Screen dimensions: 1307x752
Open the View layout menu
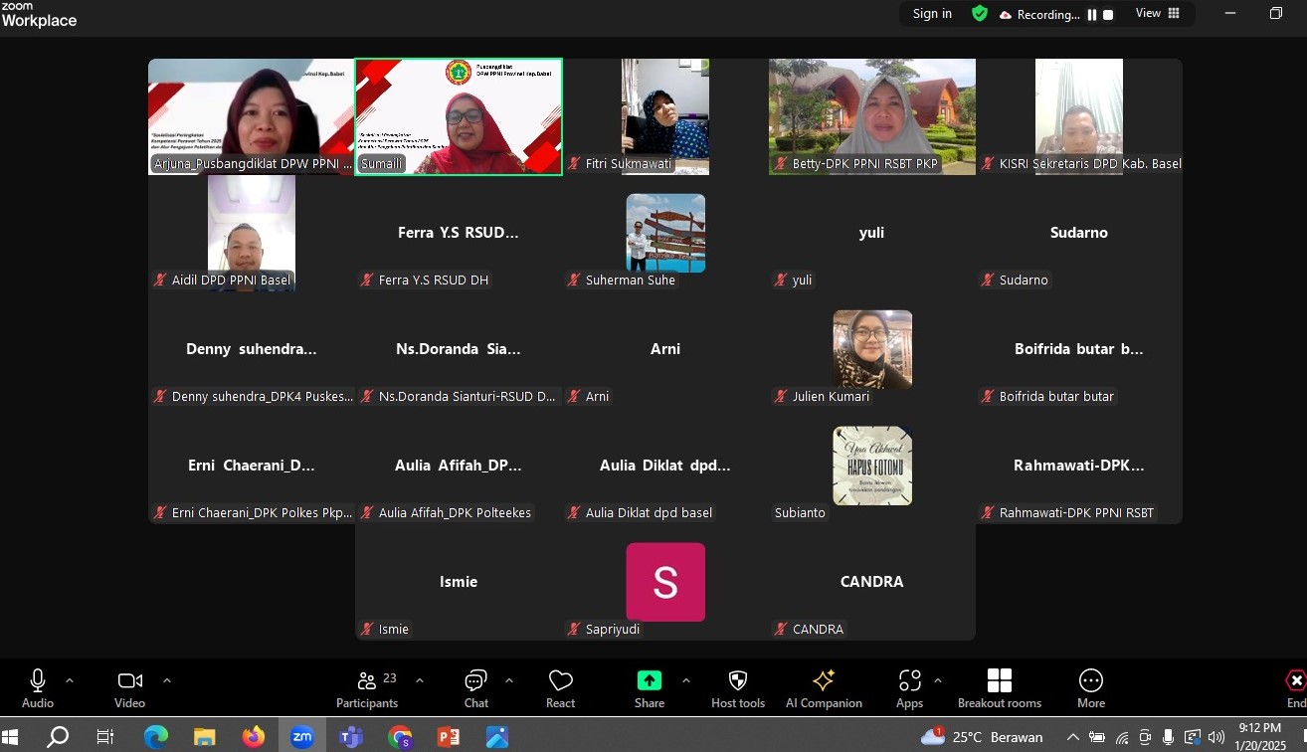click(1157, 14)
